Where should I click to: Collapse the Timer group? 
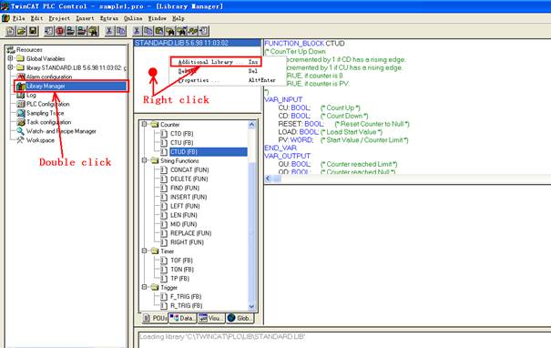tap(145, 251)
